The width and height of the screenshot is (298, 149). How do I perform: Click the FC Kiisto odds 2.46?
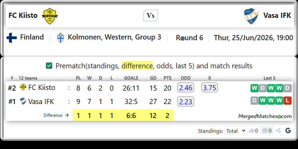[x=186, y=88]
